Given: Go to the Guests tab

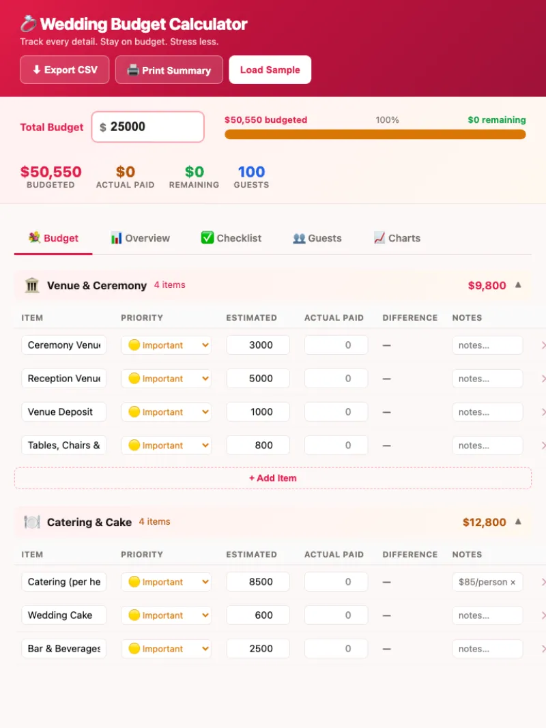Looking at the screenshot, I should coord(317,238).
